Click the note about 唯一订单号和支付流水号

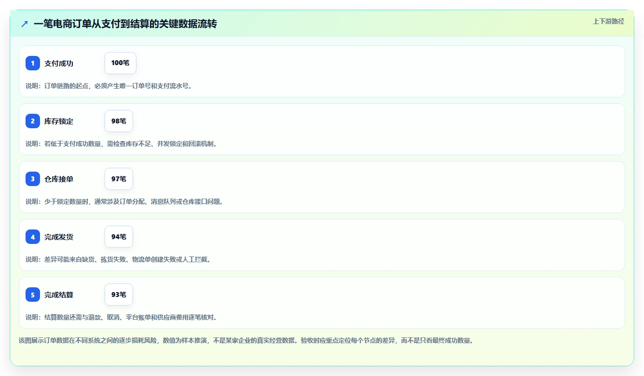tap(109, 86)
